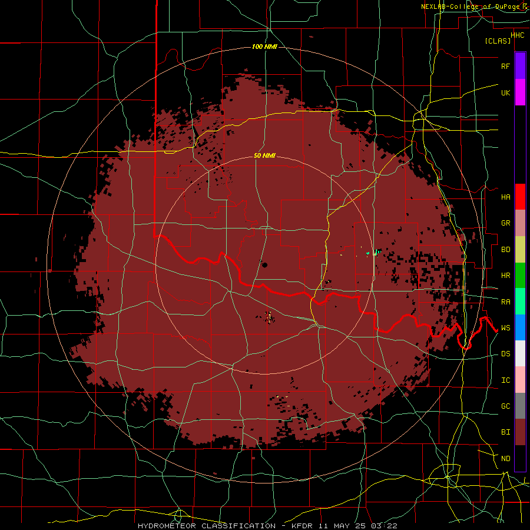Click the black radar site dot
This screenshot has height=530, width=530.
click(264, 264)
